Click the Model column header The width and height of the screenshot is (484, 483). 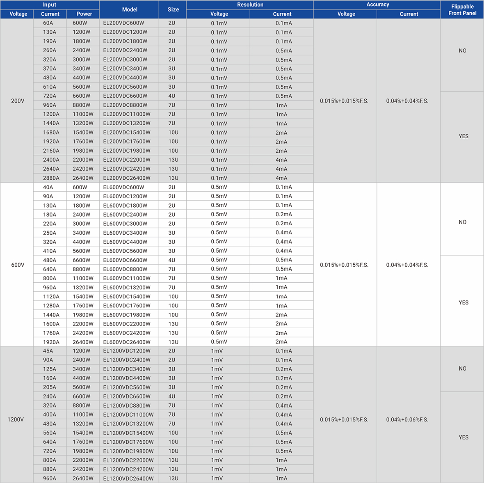click(129, 9)
